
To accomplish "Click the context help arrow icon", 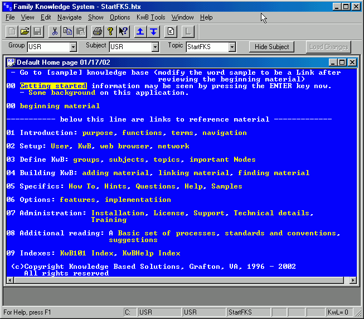I will pyautogui.click(x=123, y=31).
